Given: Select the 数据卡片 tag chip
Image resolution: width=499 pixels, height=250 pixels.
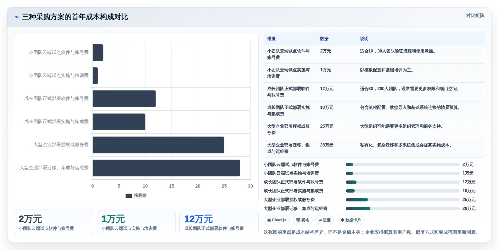Looking at the screenshot, I should 351,220.
